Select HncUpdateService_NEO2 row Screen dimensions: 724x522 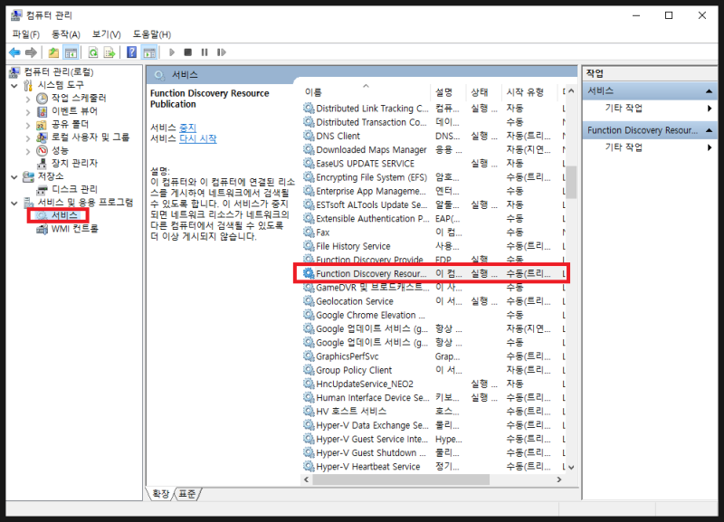pyautogui.click(x=434, y=384)
